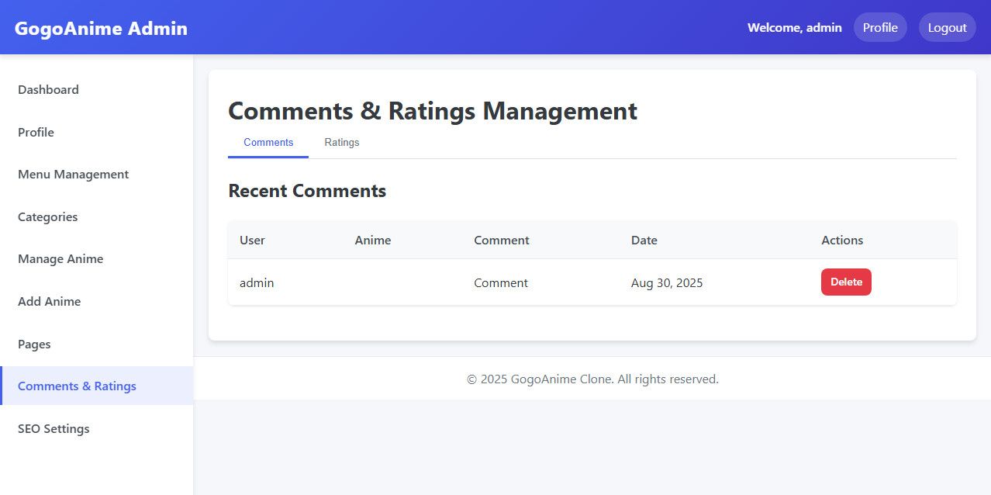The image size is (991, 495).
Task: Select Comments & Ratings in the sidebar
Action: pyautogui.click(x=77, y=386)
